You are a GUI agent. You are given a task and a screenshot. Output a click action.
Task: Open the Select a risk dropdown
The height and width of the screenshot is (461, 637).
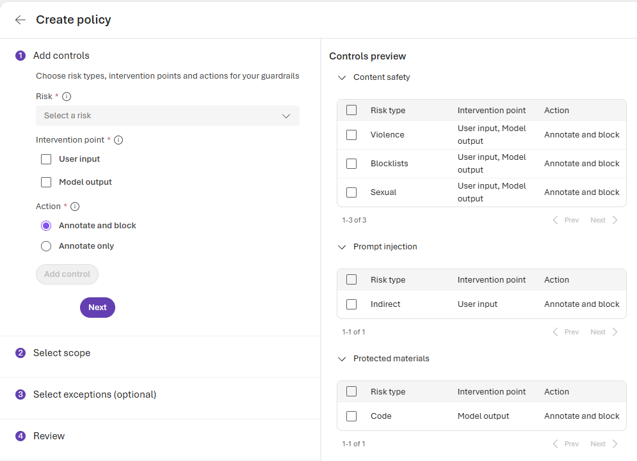tap(167, 116)
